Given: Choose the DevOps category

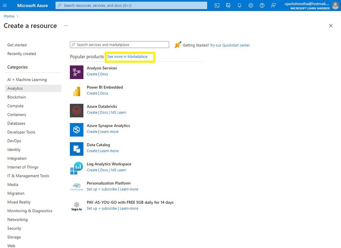Looking at the screenshot, I should pyautogui.click(x=14, y=141).
